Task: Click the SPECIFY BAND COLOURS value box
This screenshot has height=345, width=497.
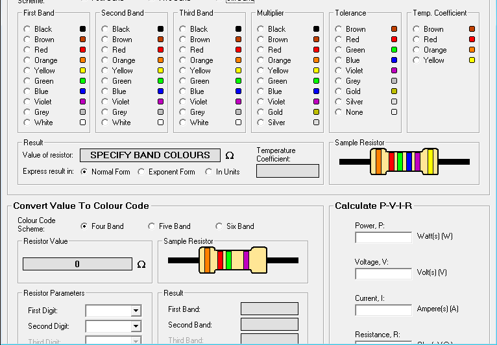Action: click(x=151, y=155)
